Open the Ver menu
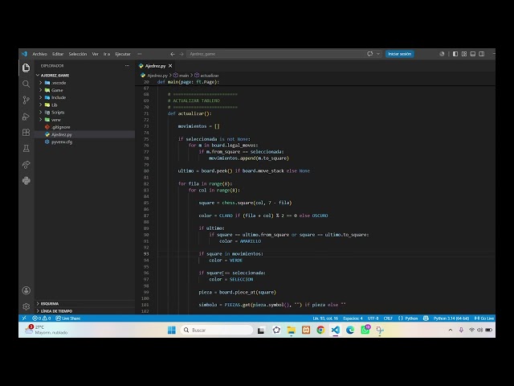 [95, 54]
